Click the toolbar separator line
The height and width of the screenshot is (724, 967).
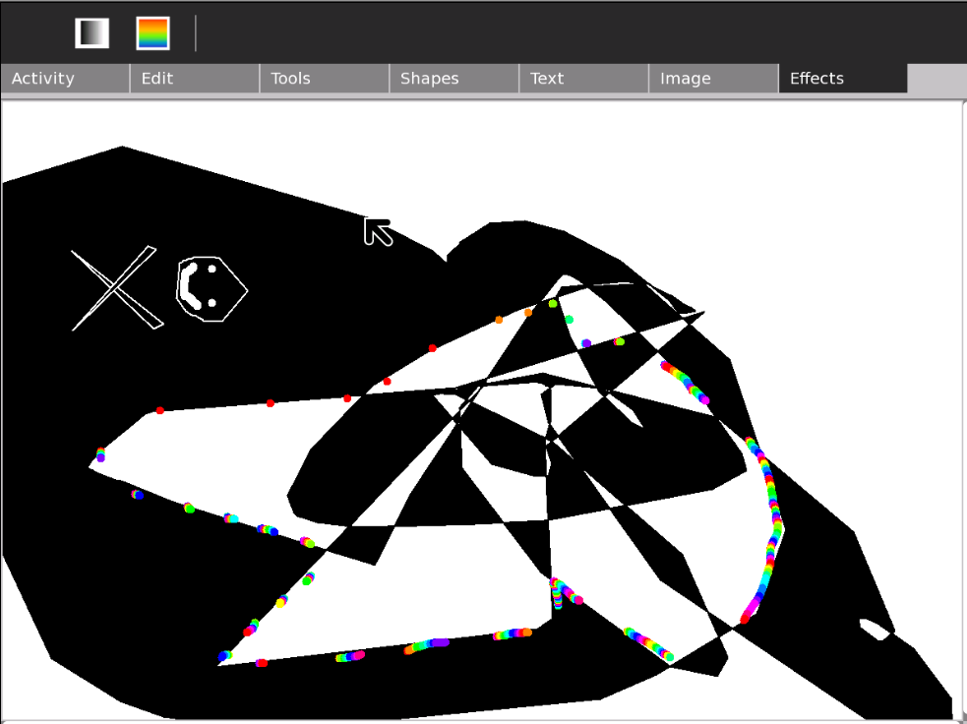click(x=196, y=32)
